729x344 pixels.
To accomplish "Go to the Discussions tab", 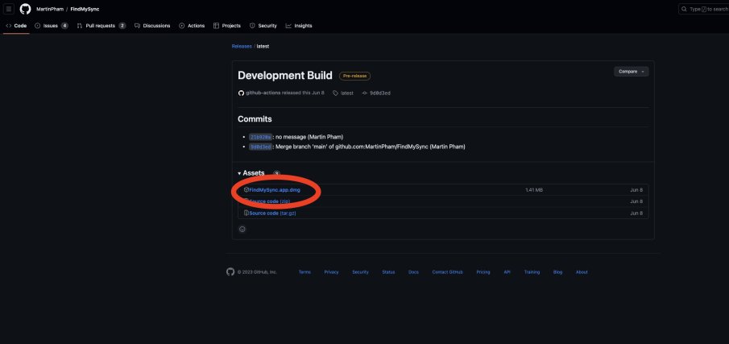I will click(153, 26).
